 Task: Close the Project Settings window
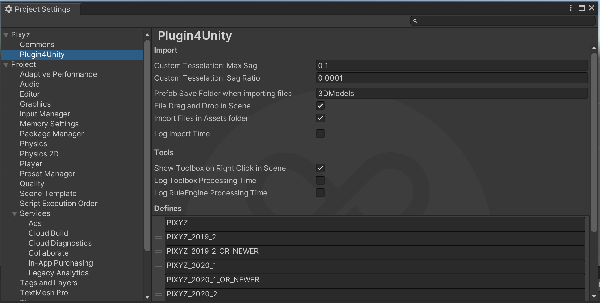[x=592, y=8]
